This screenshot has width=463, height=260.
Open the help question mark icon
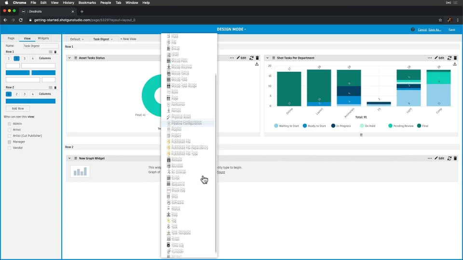(413, 29)
